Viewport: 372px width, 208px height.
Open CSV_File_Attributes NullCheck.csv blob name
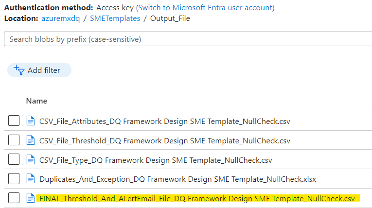[x=165, y=121]
